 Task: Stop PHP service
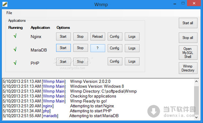coord(81,62)
